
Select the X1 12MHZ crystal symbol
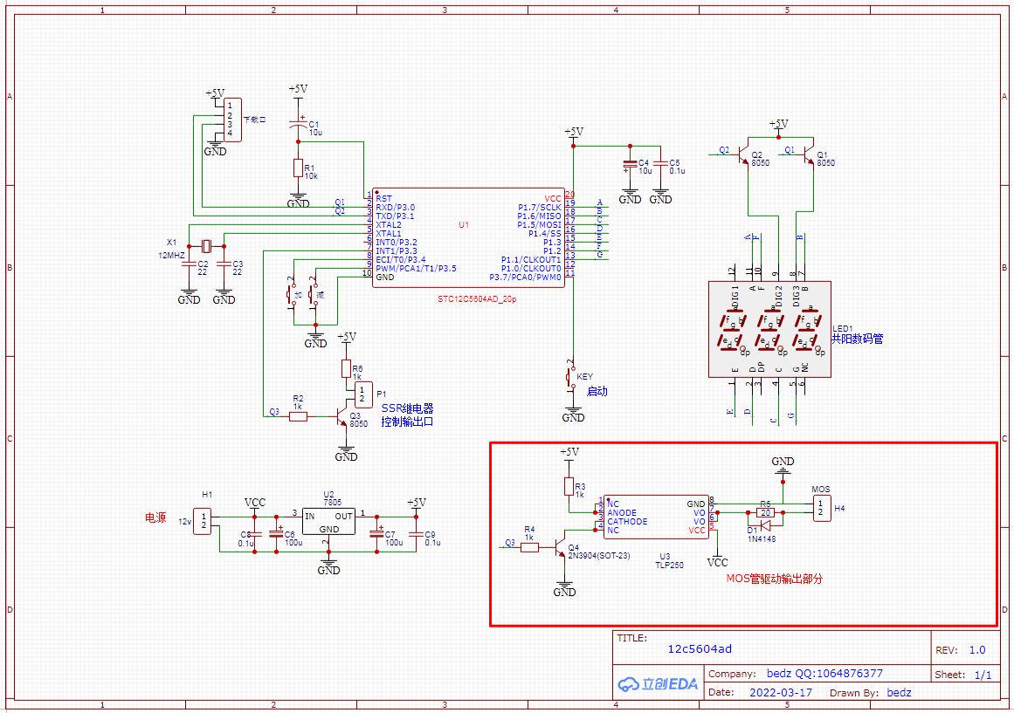(x=206, y=245)
